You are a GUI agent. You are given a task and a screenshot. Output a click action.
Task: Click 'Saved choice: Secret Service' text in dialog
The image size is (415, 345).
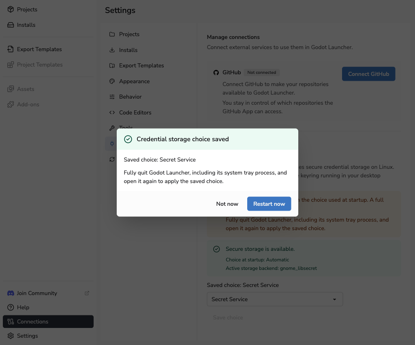tap(160, 160)
